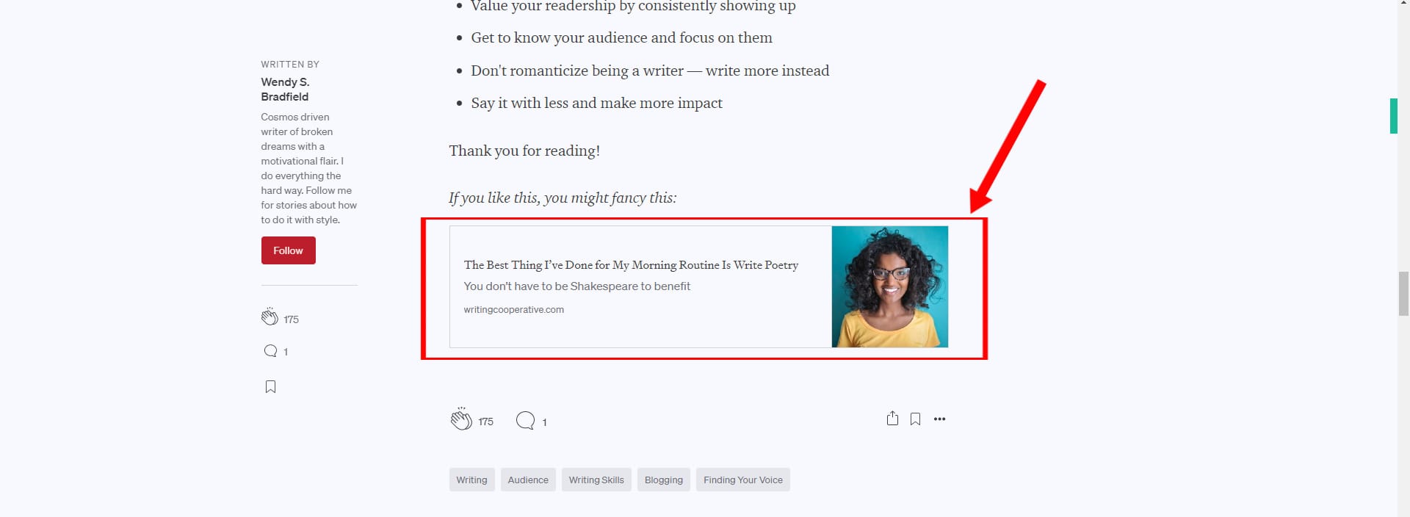The image size is (1410, 517).
Task: View the 175 claps count below article
Action: coord(485,422)
